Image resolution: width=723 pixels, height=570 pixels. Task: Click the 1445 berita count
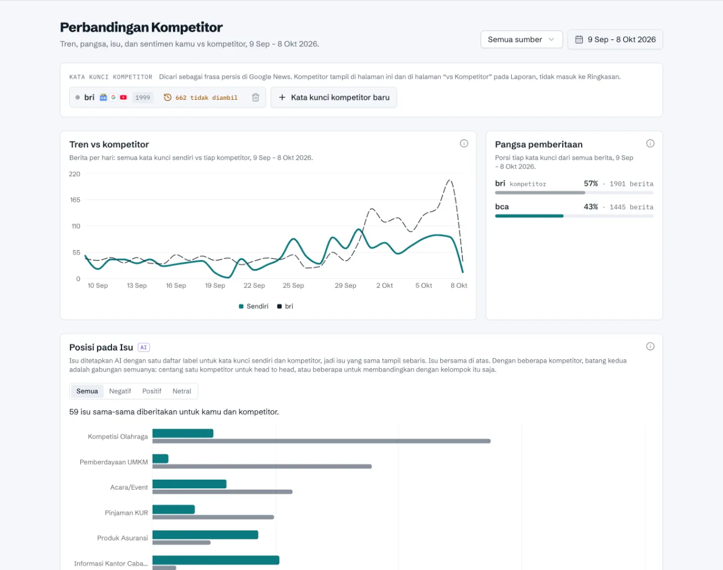coord(631,207)
